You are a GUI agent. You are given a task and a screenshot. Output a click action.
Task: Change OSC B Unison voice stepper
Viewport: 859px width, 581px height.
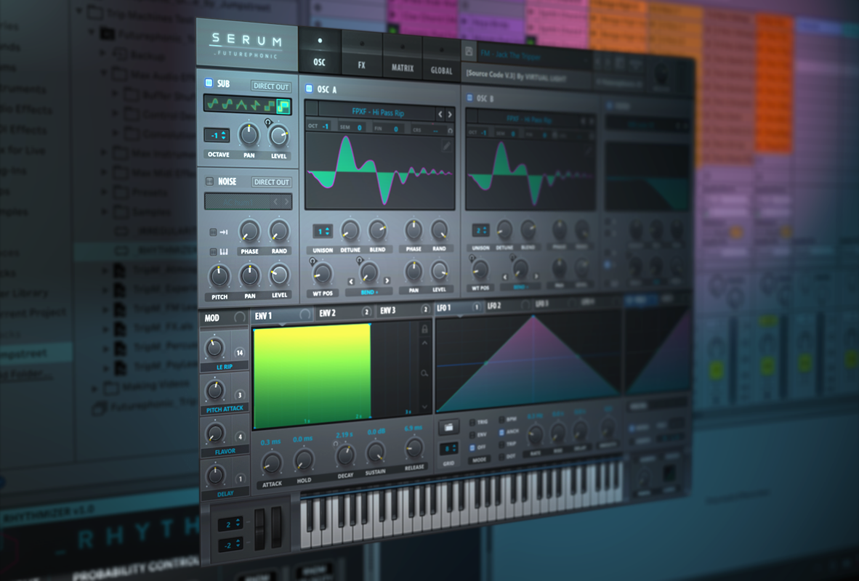(x=480, y=230)
